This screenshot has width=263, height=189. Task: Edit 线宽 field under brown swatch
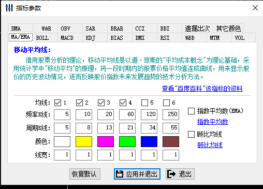pos(171,155)
